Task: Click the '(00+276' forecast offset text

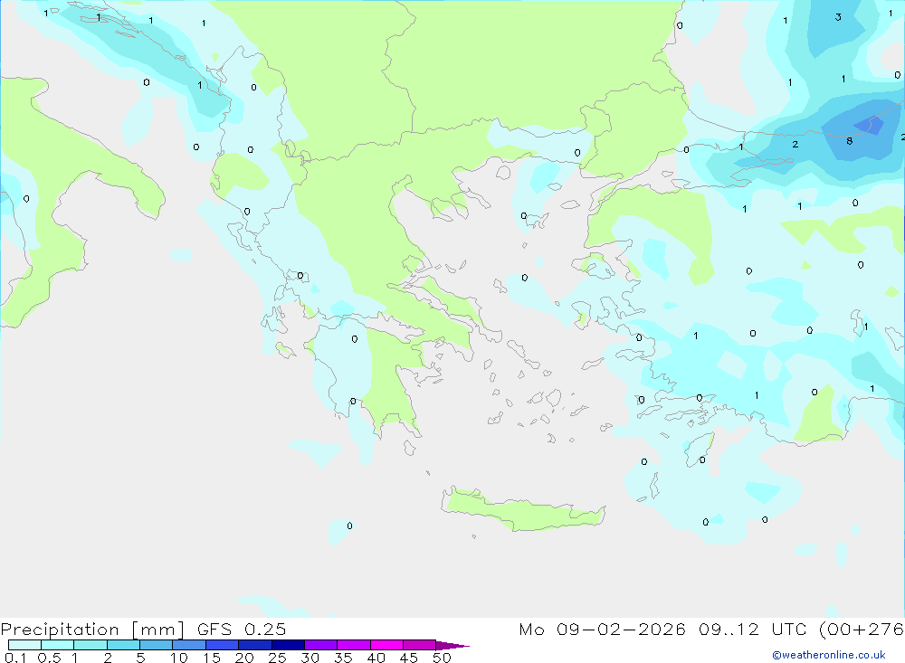Action: 862,629
